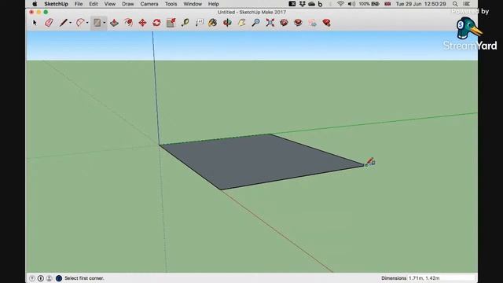Open the Edit menu
Image resolution: width=503 pixels, height=283 pixels.
tap(94, 4)
